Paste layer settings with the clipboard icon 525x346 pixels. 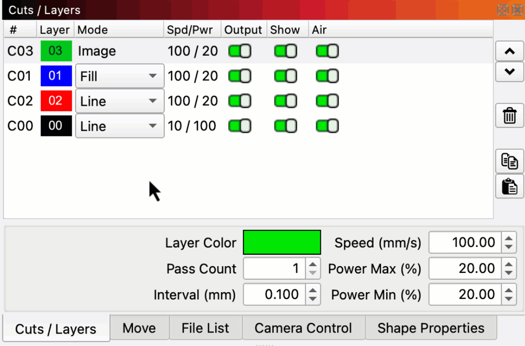pos(509,186)
